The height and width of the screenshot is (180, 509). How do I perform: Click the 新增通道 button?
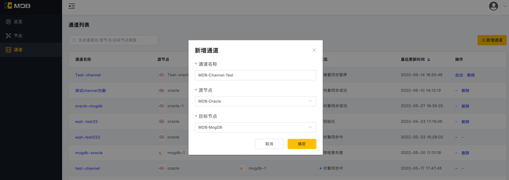(492, 40)
